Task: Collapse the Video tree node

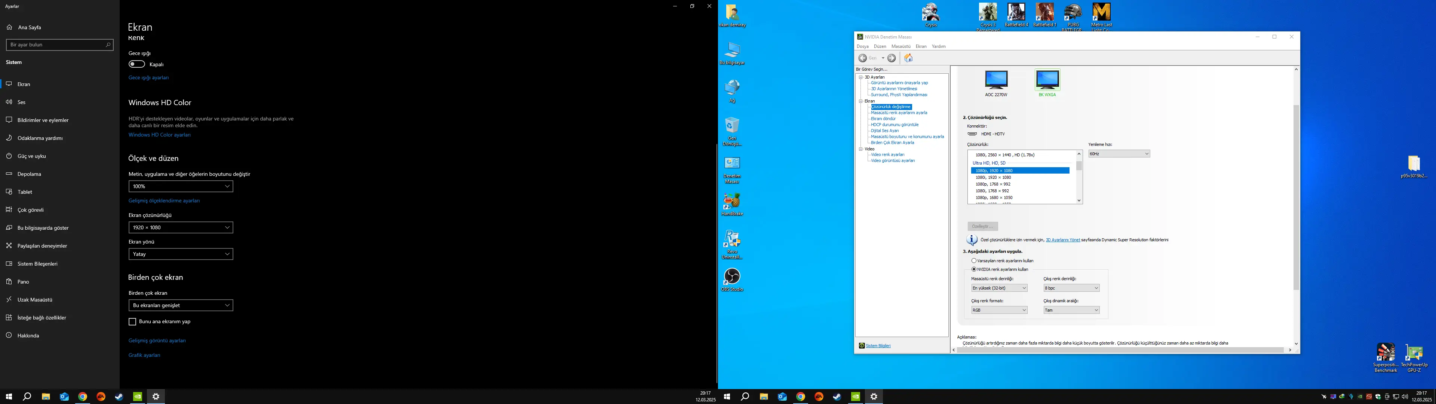Action: tap(861, 149)
